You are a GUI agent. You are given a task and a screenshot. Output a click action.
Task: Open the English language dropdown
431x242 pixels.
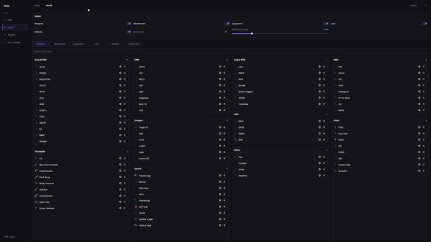(x=418, y=5)
